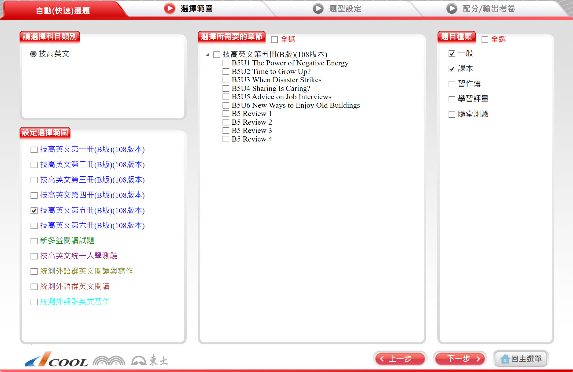Switch to the 配分/輸出考卷 step tab
573x372 pixels.
pos(489,9)
